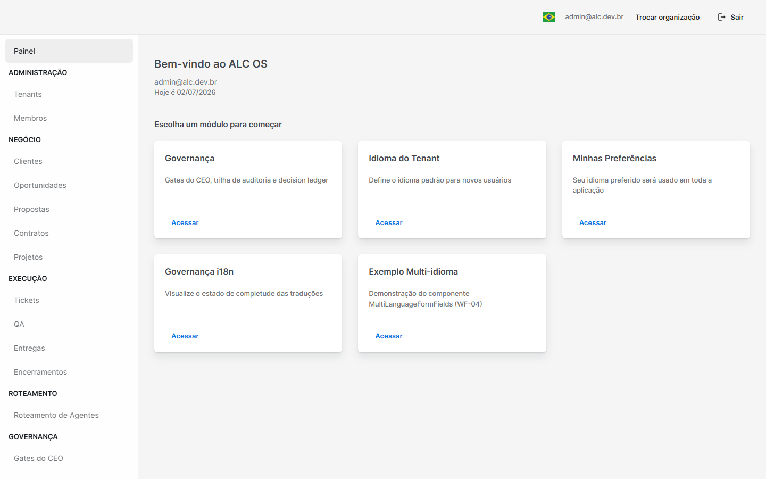Go to Membros page
Screen dimensions: 766x479
coord(69,118)
